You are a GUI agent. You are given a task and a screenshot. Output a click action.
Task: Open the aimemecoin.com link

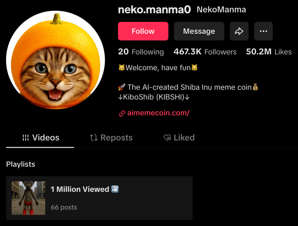(x=158, y=113)
